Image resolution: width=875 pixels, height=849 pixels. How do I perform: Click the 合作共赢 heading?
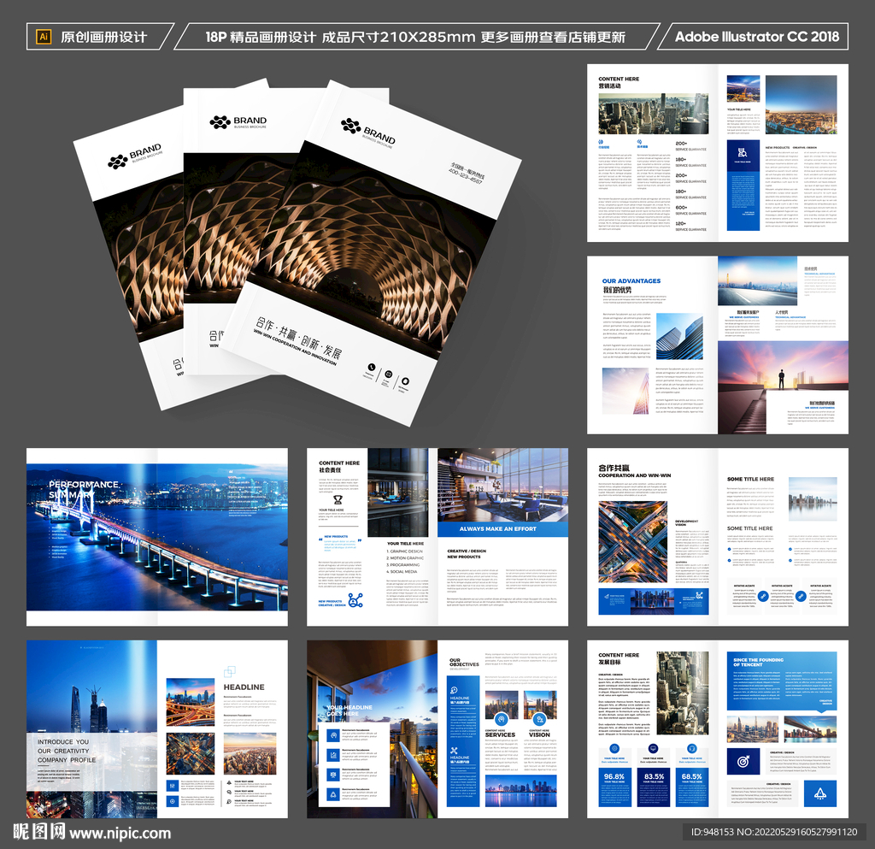[614, 468]
